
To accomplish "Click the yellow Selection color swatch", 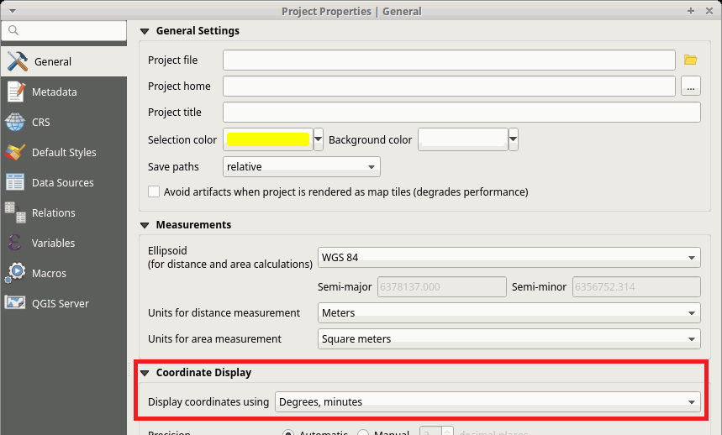I will click(267, 139).
